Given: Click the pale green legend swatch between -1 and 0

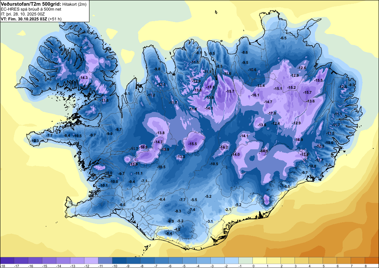Looking at the screenshot, I should (246, 260).
